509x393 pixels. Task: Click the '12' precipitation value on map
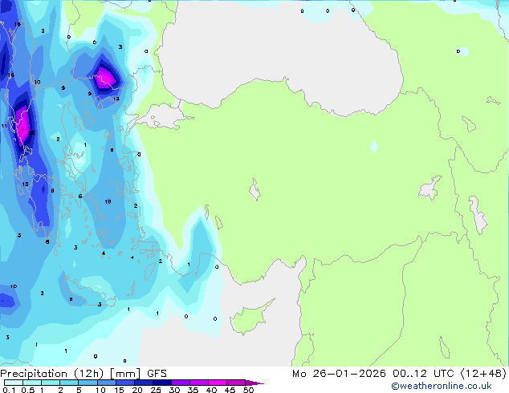coord(116,99)
